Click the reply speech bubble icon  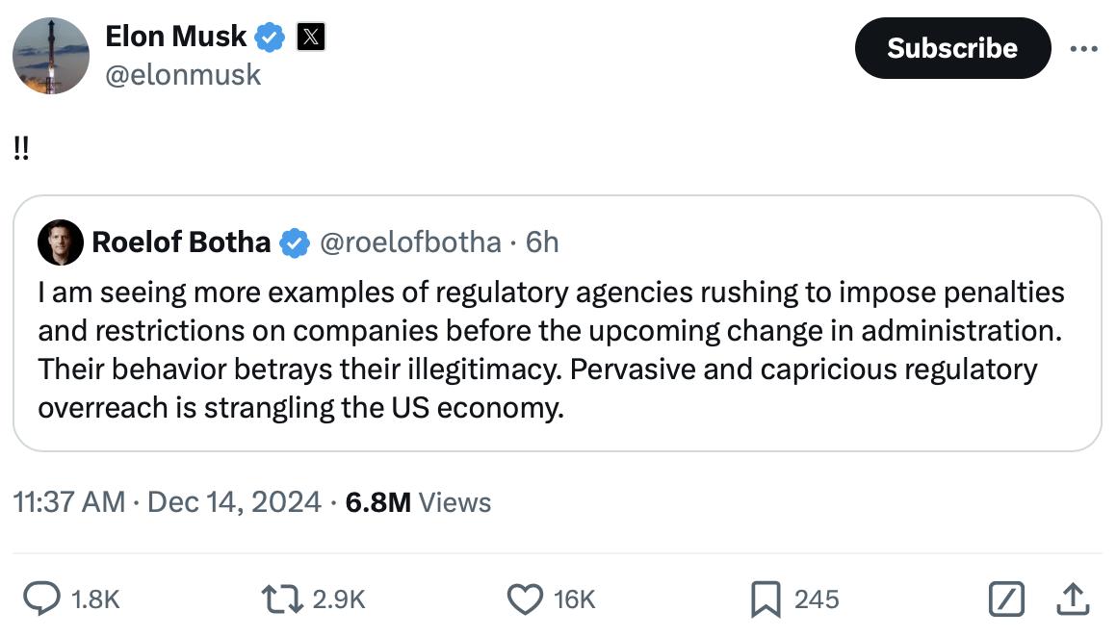pyautogui.click(x=43, y=599)
